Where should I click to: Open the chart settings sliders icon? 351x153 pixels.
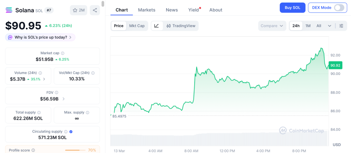pos(341,26)
